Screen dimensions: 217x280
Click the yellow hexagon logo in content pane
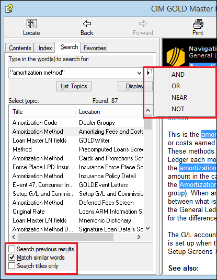[x=175, y=56]
